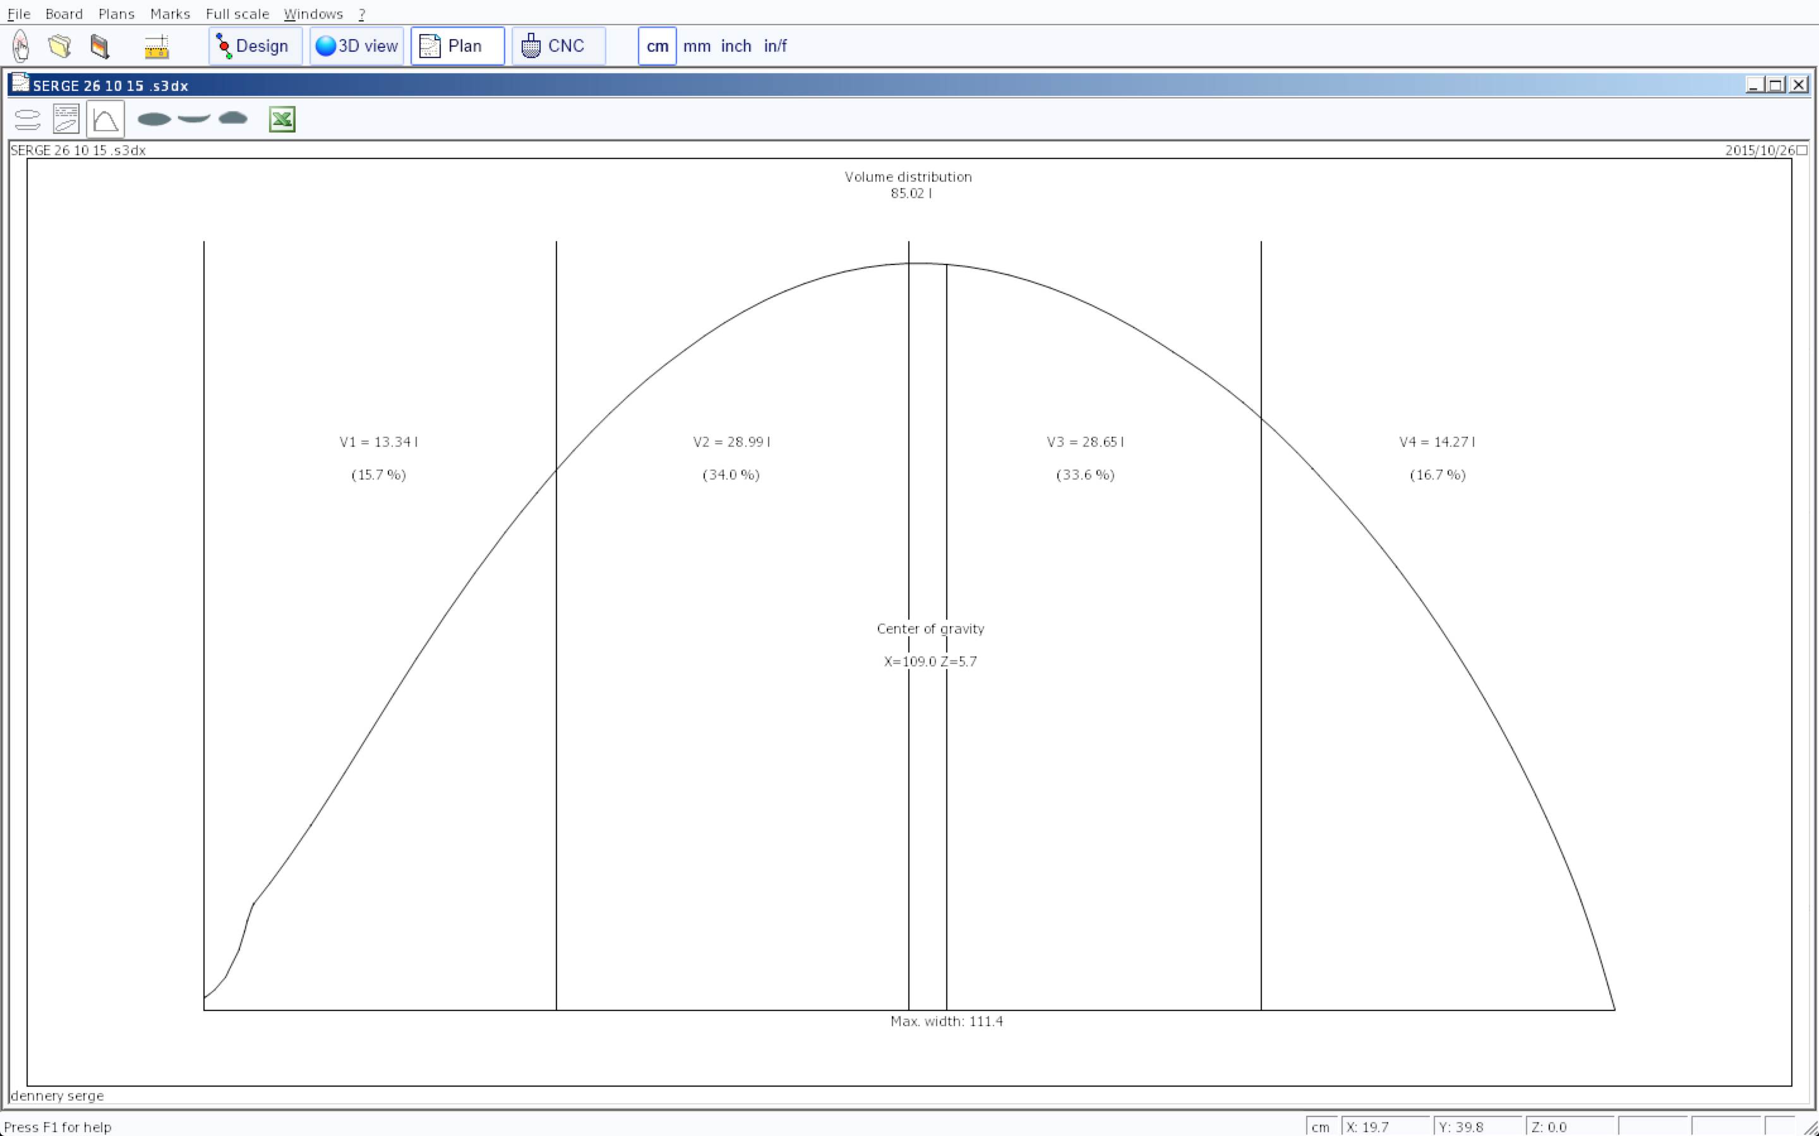Switch units to inch
This screenshot has width=1819, height=1136.
point(736,46)
